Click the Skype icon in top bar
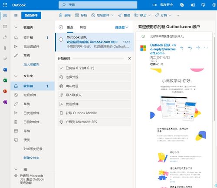Image resolution: width=217 pixels, height=188 pixels. (x=182, y=5)
